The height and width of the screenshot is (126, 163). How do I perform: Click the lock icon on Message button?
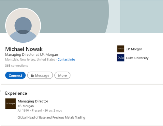(32, 75)
